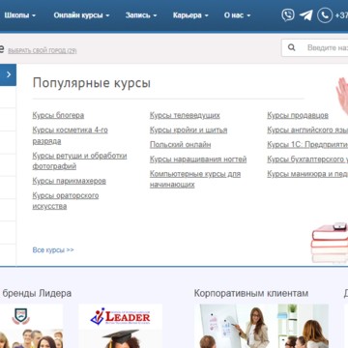Image resolution: width=348 pixels, height=348 pixels.
Task: Open Курсы ораторского искусства link
Action: (66, 201)
